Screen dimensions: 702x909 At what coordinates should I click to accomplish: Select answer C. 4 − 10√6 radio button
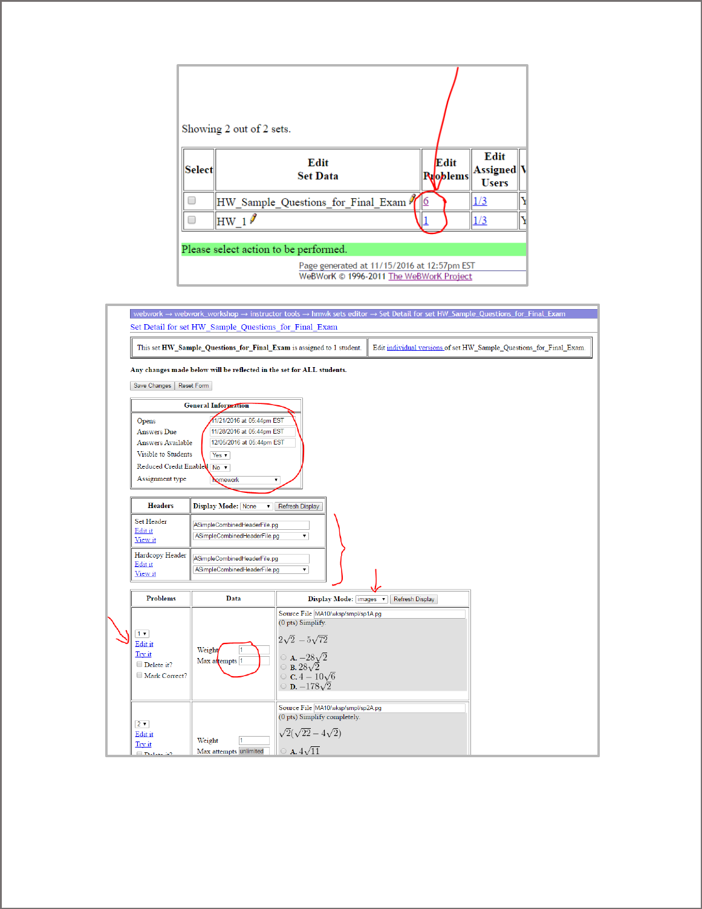click(283, 677)
